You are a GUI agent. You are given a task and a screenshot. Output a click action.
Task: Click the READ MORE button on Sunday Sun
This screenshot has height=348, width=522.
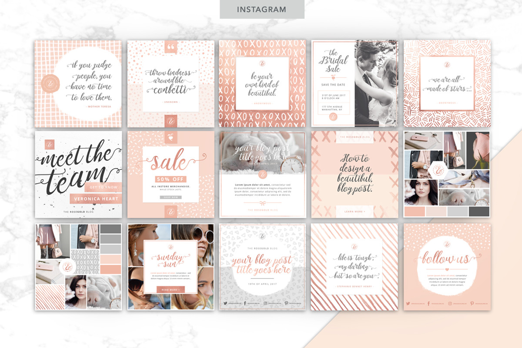pos(171,290)
